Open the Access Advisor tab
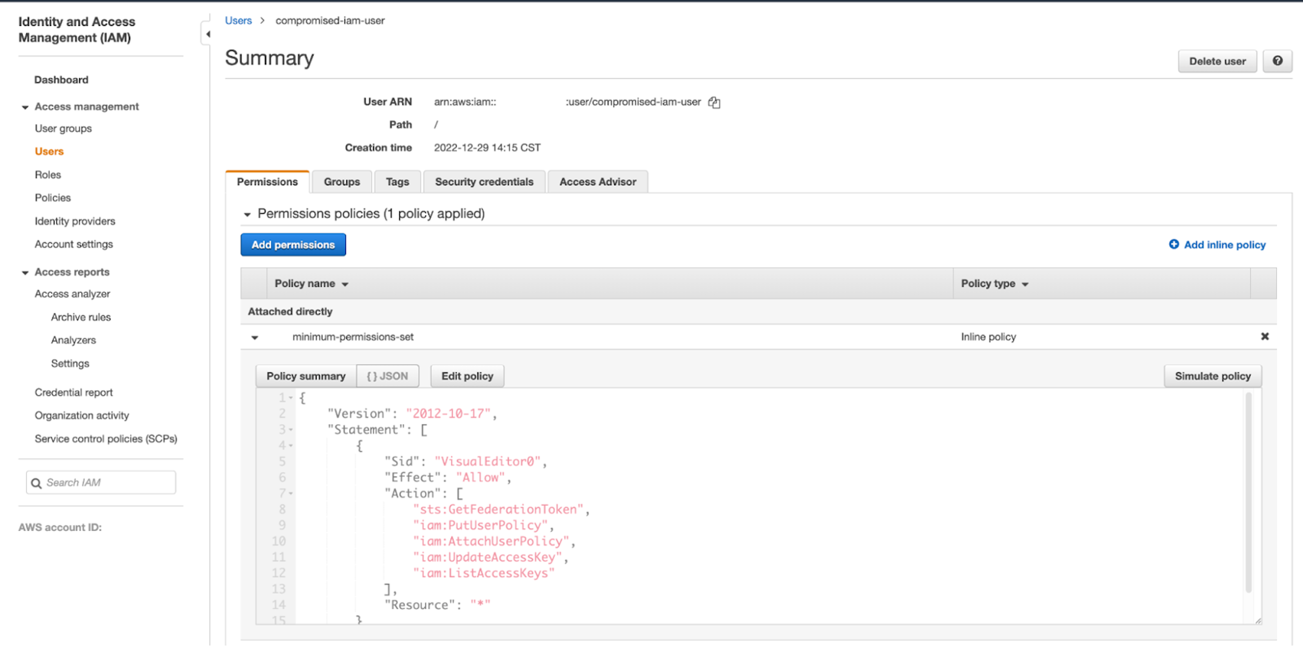The width and height of the screenshot is (1303, 646). point(598,182)
